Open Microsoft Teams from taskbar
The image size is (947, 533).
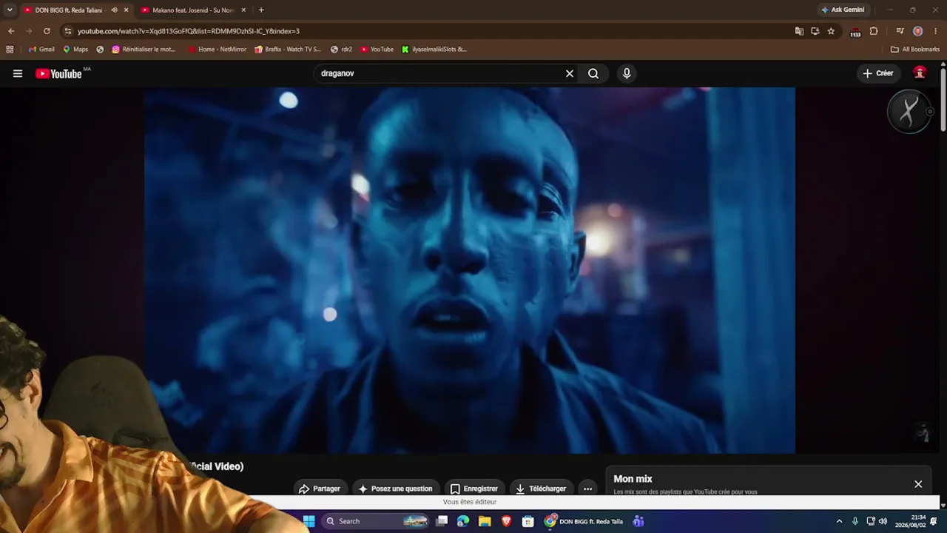pyautogui.click(x=638, y=521)
